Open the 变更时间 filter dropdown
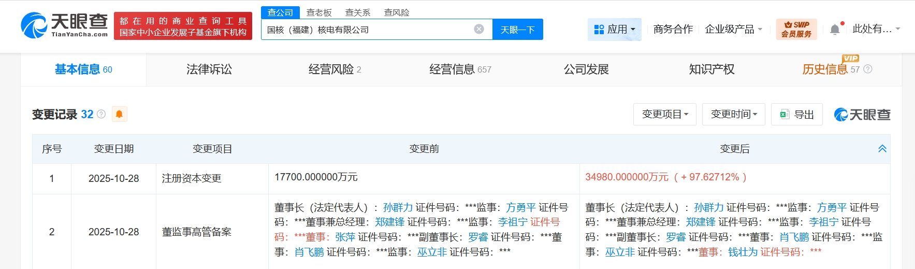This screenshot has width=915, height=269. coord(733,115)
